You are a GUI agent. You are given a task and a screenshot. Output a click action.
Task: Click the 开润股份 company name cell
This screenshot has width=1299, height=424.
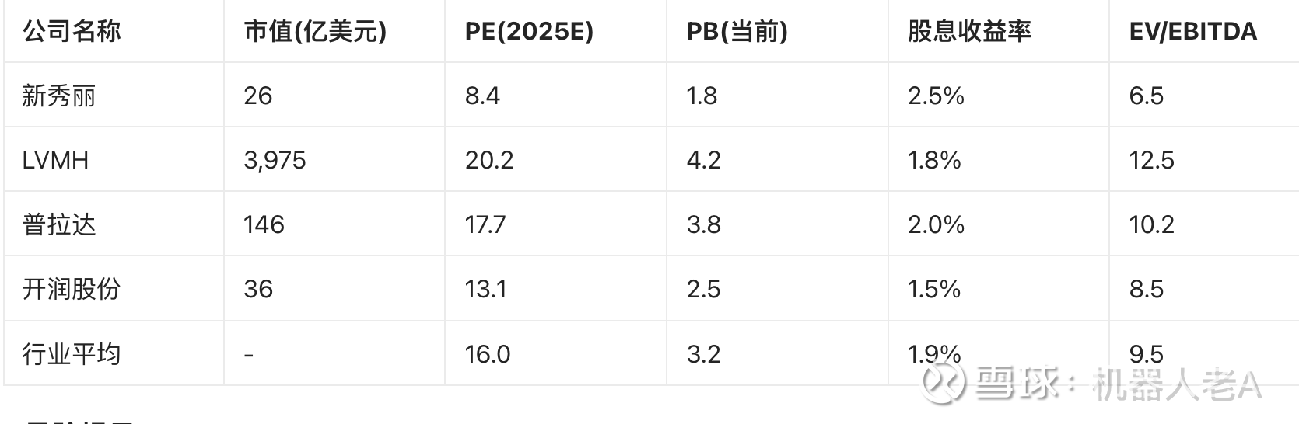coord(72,289)
